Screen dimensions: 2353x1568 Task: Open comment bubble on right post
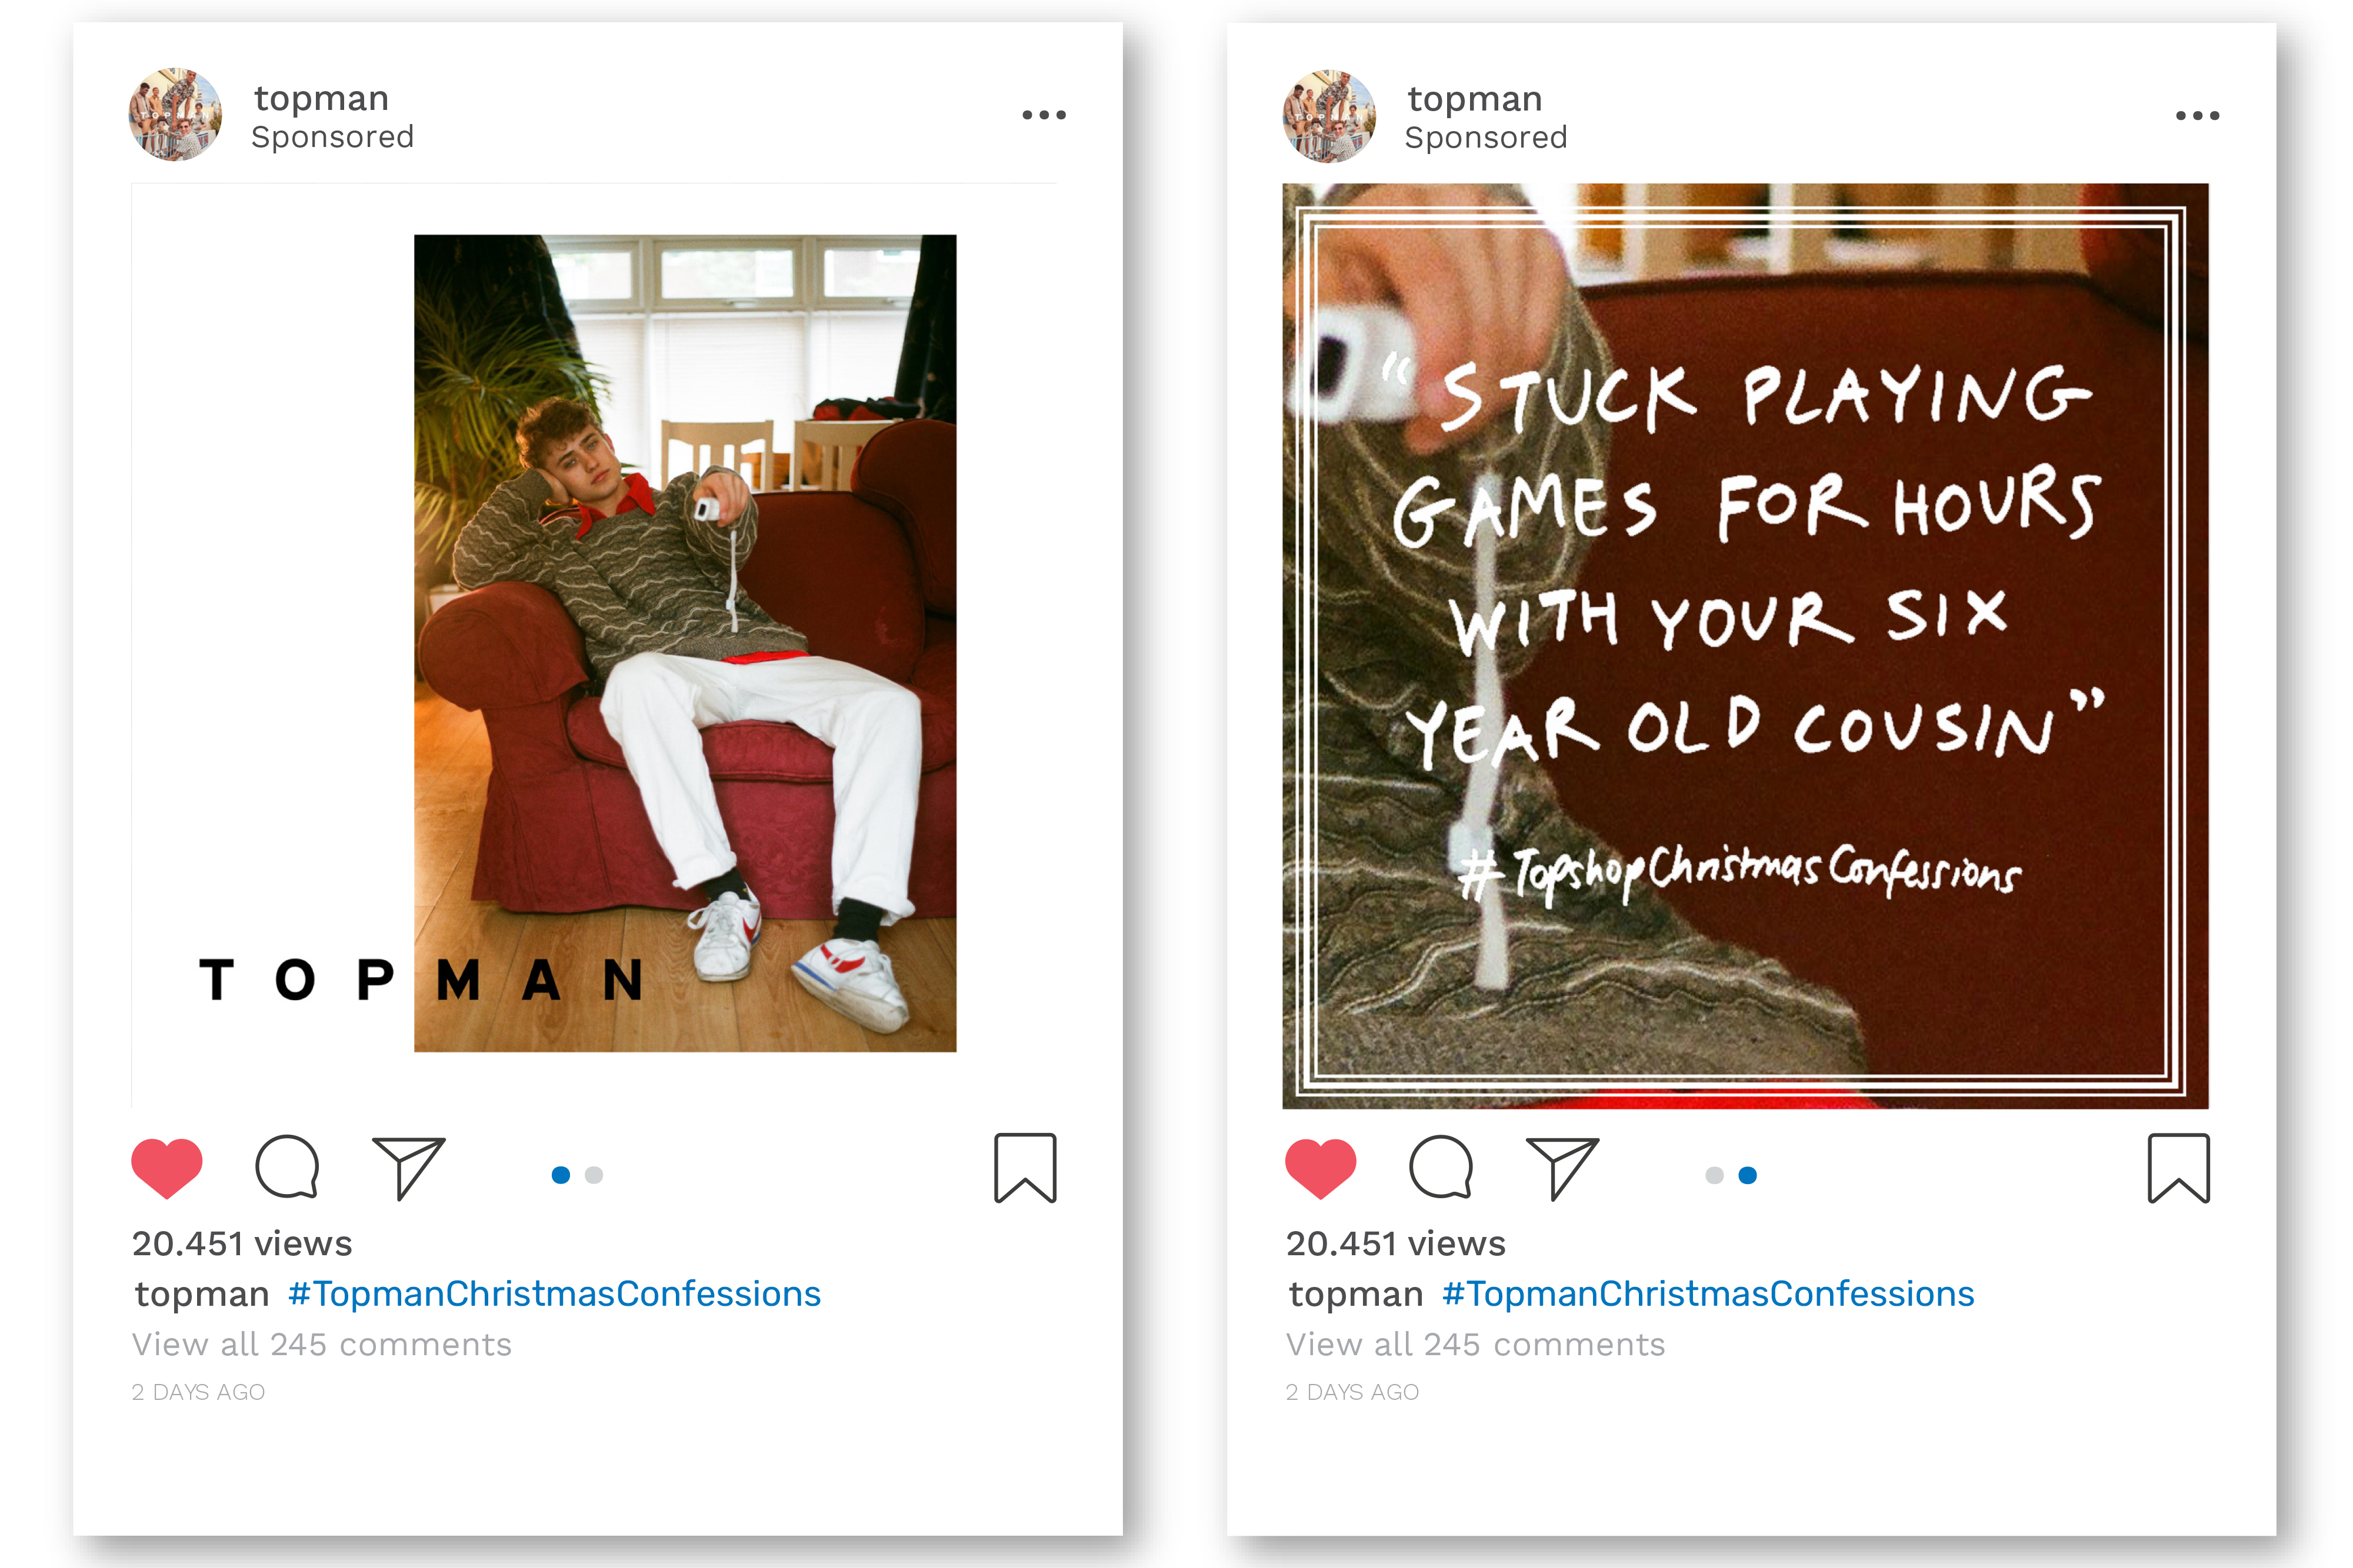1441,1167
